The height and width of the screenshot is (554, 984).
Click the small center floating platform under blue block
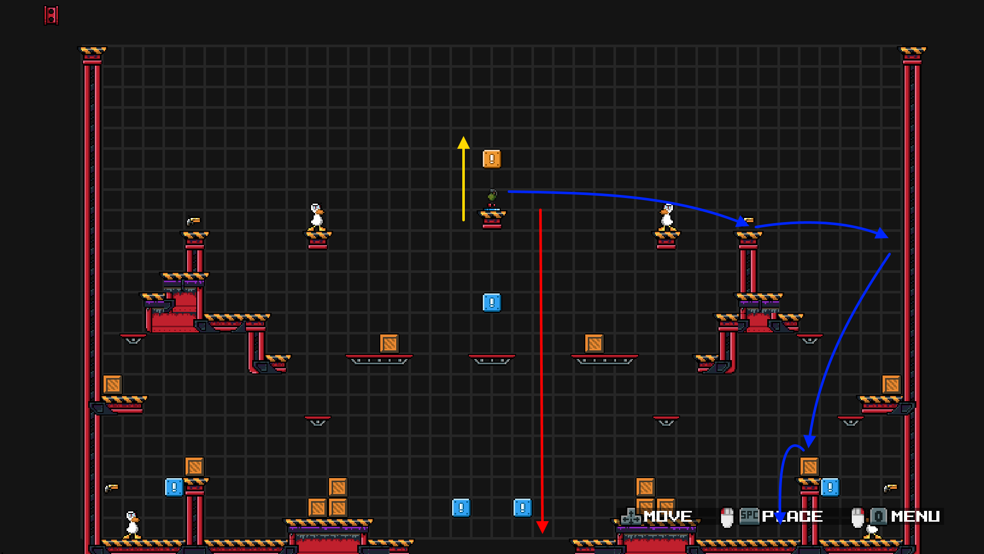click(491, 358)
